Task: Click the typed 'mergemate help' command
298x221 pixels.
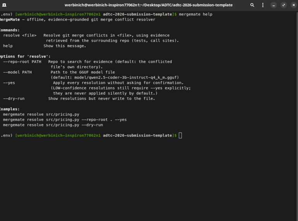Action: 195,14
